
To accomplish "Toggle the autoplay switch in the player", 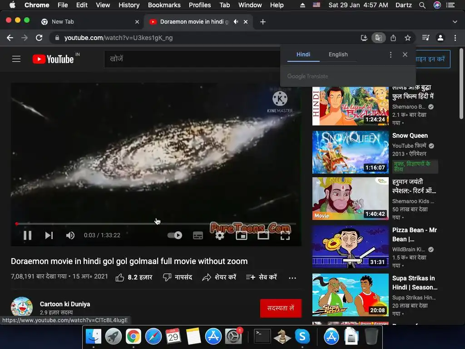I will pyautogui.click(x=175, y=235).
